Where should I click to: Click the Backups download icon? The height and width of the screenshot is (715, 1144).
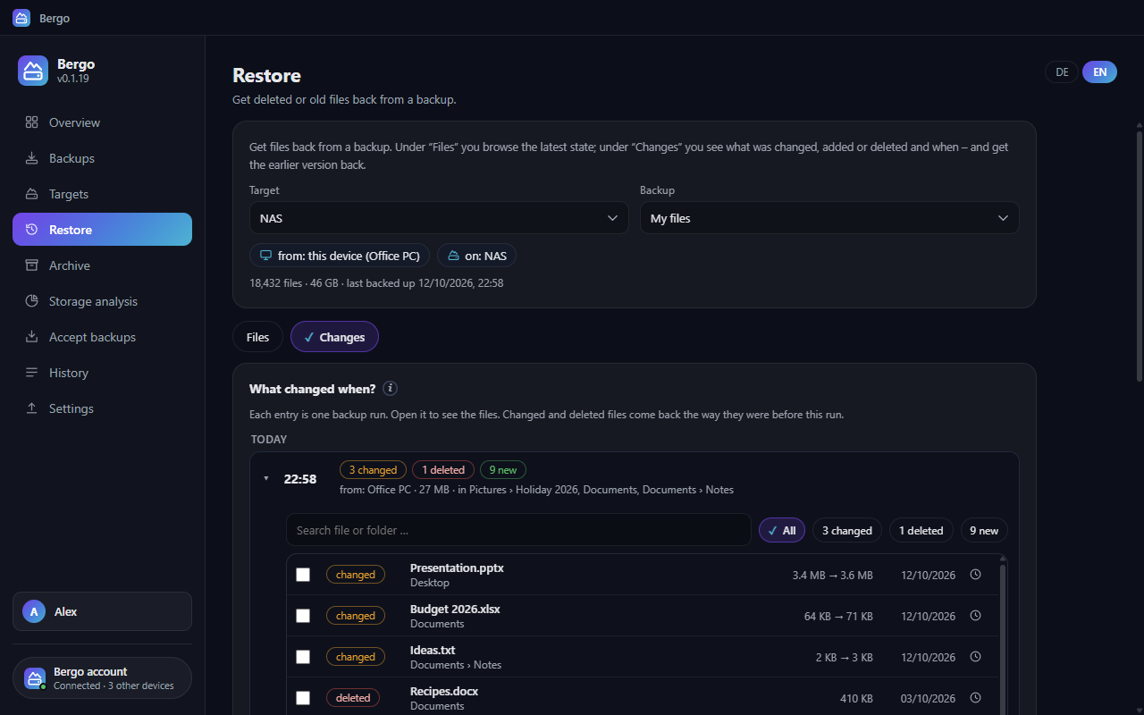pos(32,158)
